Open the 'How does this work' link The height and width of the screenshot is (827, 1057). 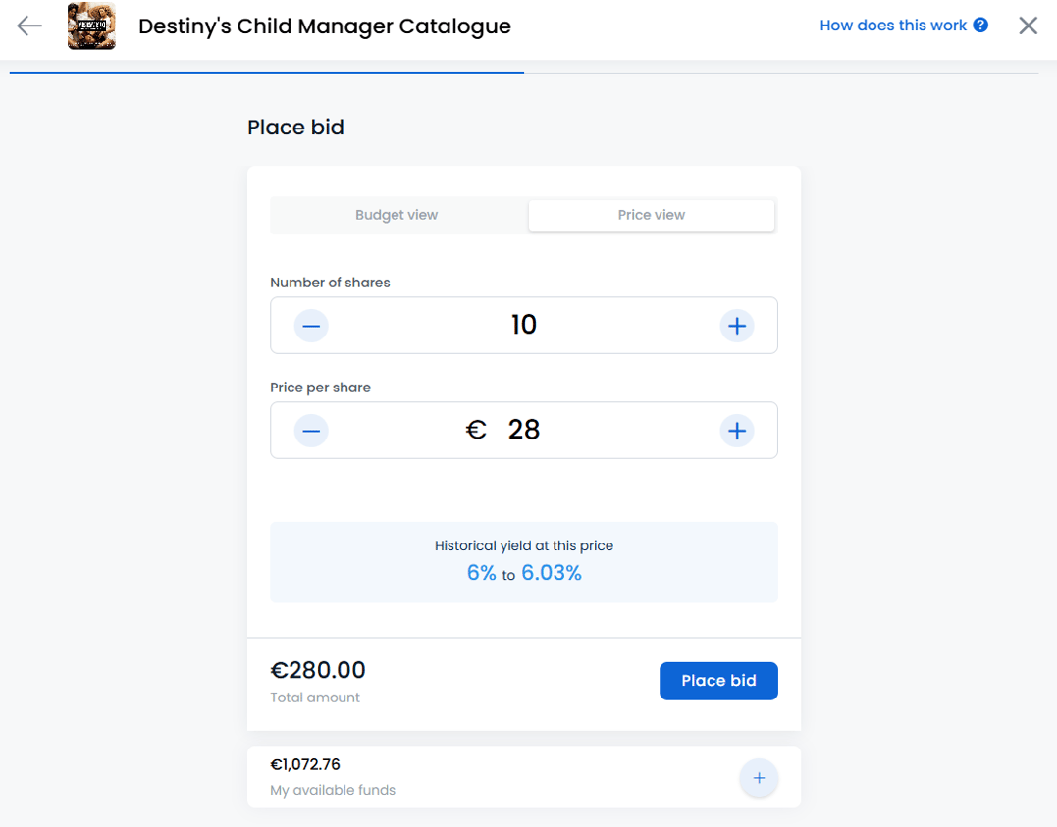[892, 26]
